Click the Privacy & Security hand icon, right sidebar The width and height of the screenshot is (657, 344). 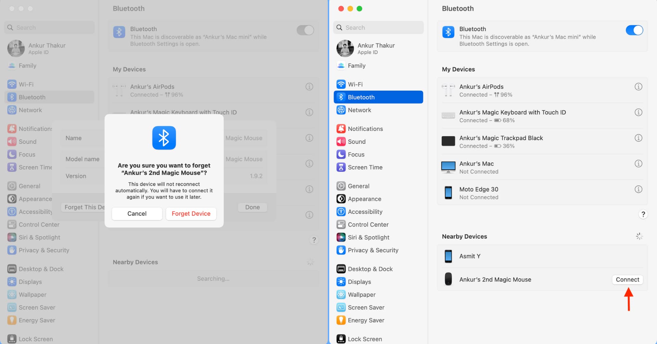point(341,250)
